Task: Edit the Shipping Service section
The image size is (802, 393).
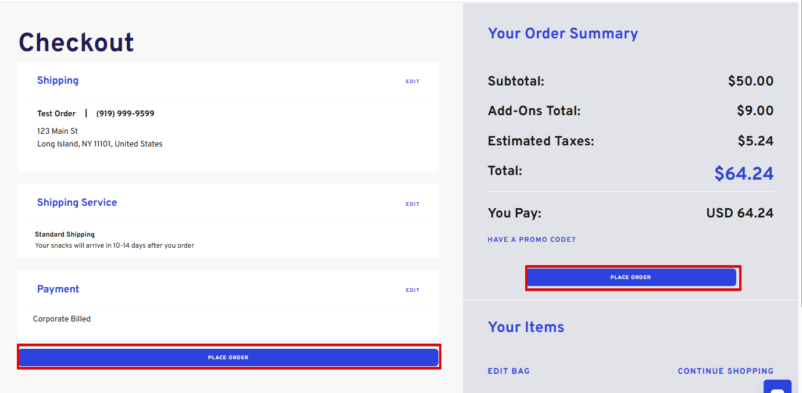Action: point(412,204)
